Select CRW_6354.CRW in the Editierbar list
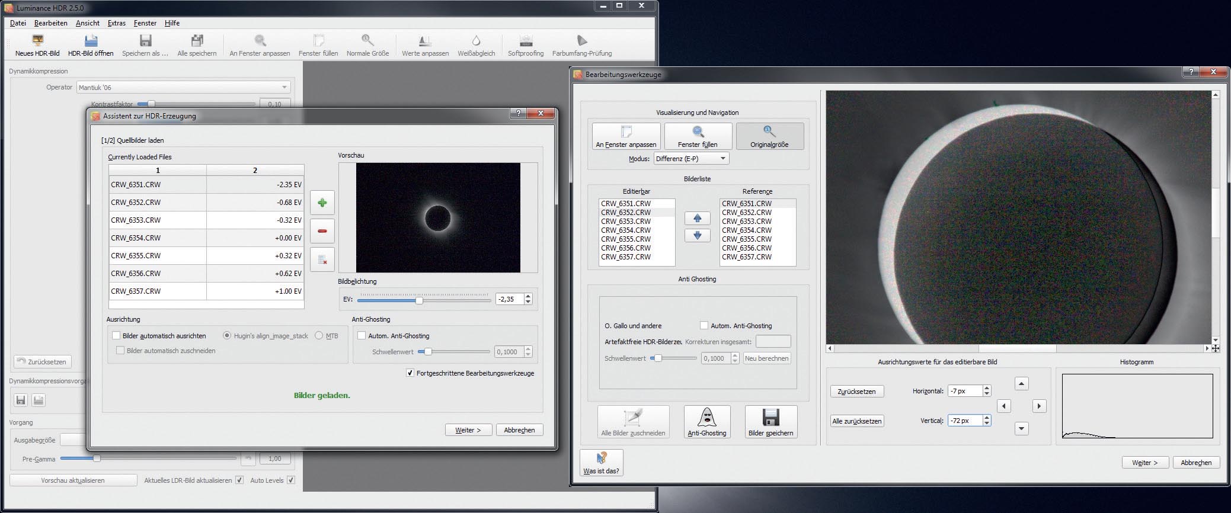This screenshot has width=1231, height=513. click(x=626, y=230)
